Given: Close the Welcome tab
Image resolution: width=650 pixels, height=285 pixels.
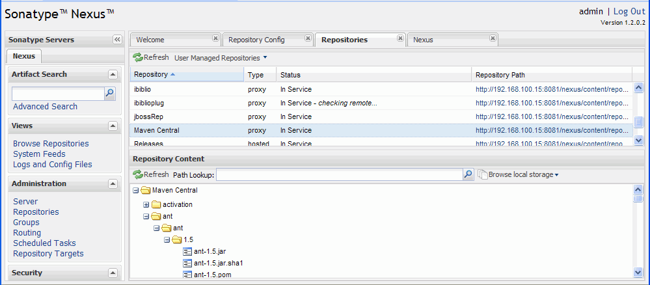Looking at the screenshot, I should point(215,38).
